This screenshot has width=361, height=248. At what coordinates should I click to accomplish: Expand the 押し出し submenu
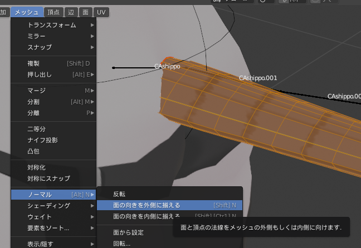point(53,75)
